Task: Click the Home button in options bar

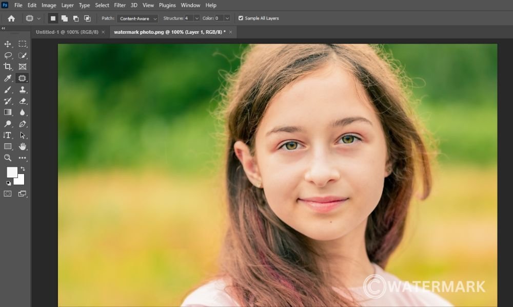Action: point(11,18)
